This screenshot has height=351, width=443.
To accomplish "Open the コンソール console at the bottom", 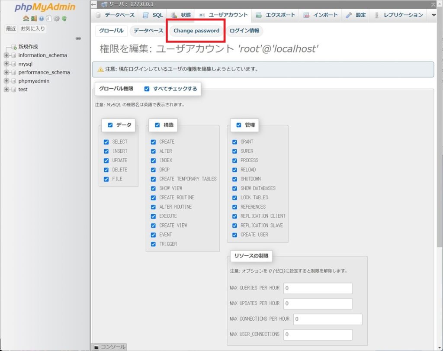I will (109, 346).
